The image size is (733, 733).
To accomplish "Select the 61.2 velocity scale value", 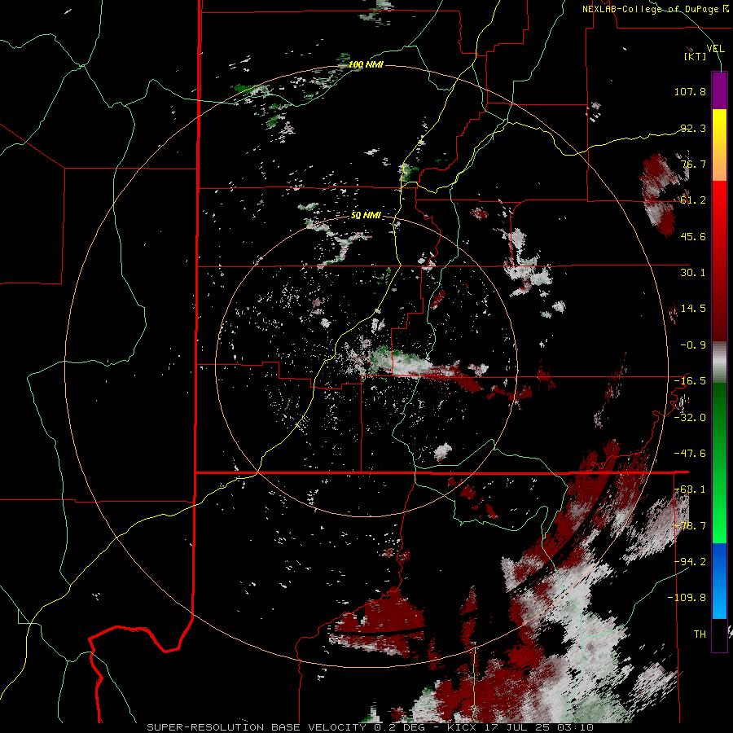I will tap(693, 200).
